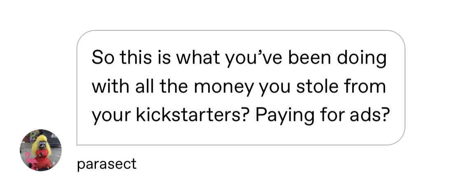Click parasect's round avatar picture
Screen dimensions: 463x184
pyautogui.click(x=40, y=150)
